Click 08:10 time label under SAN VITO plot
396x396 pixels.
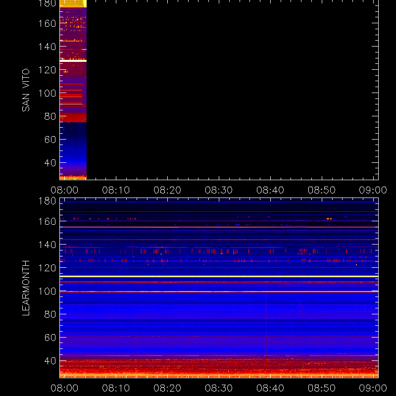click(116, 190)
